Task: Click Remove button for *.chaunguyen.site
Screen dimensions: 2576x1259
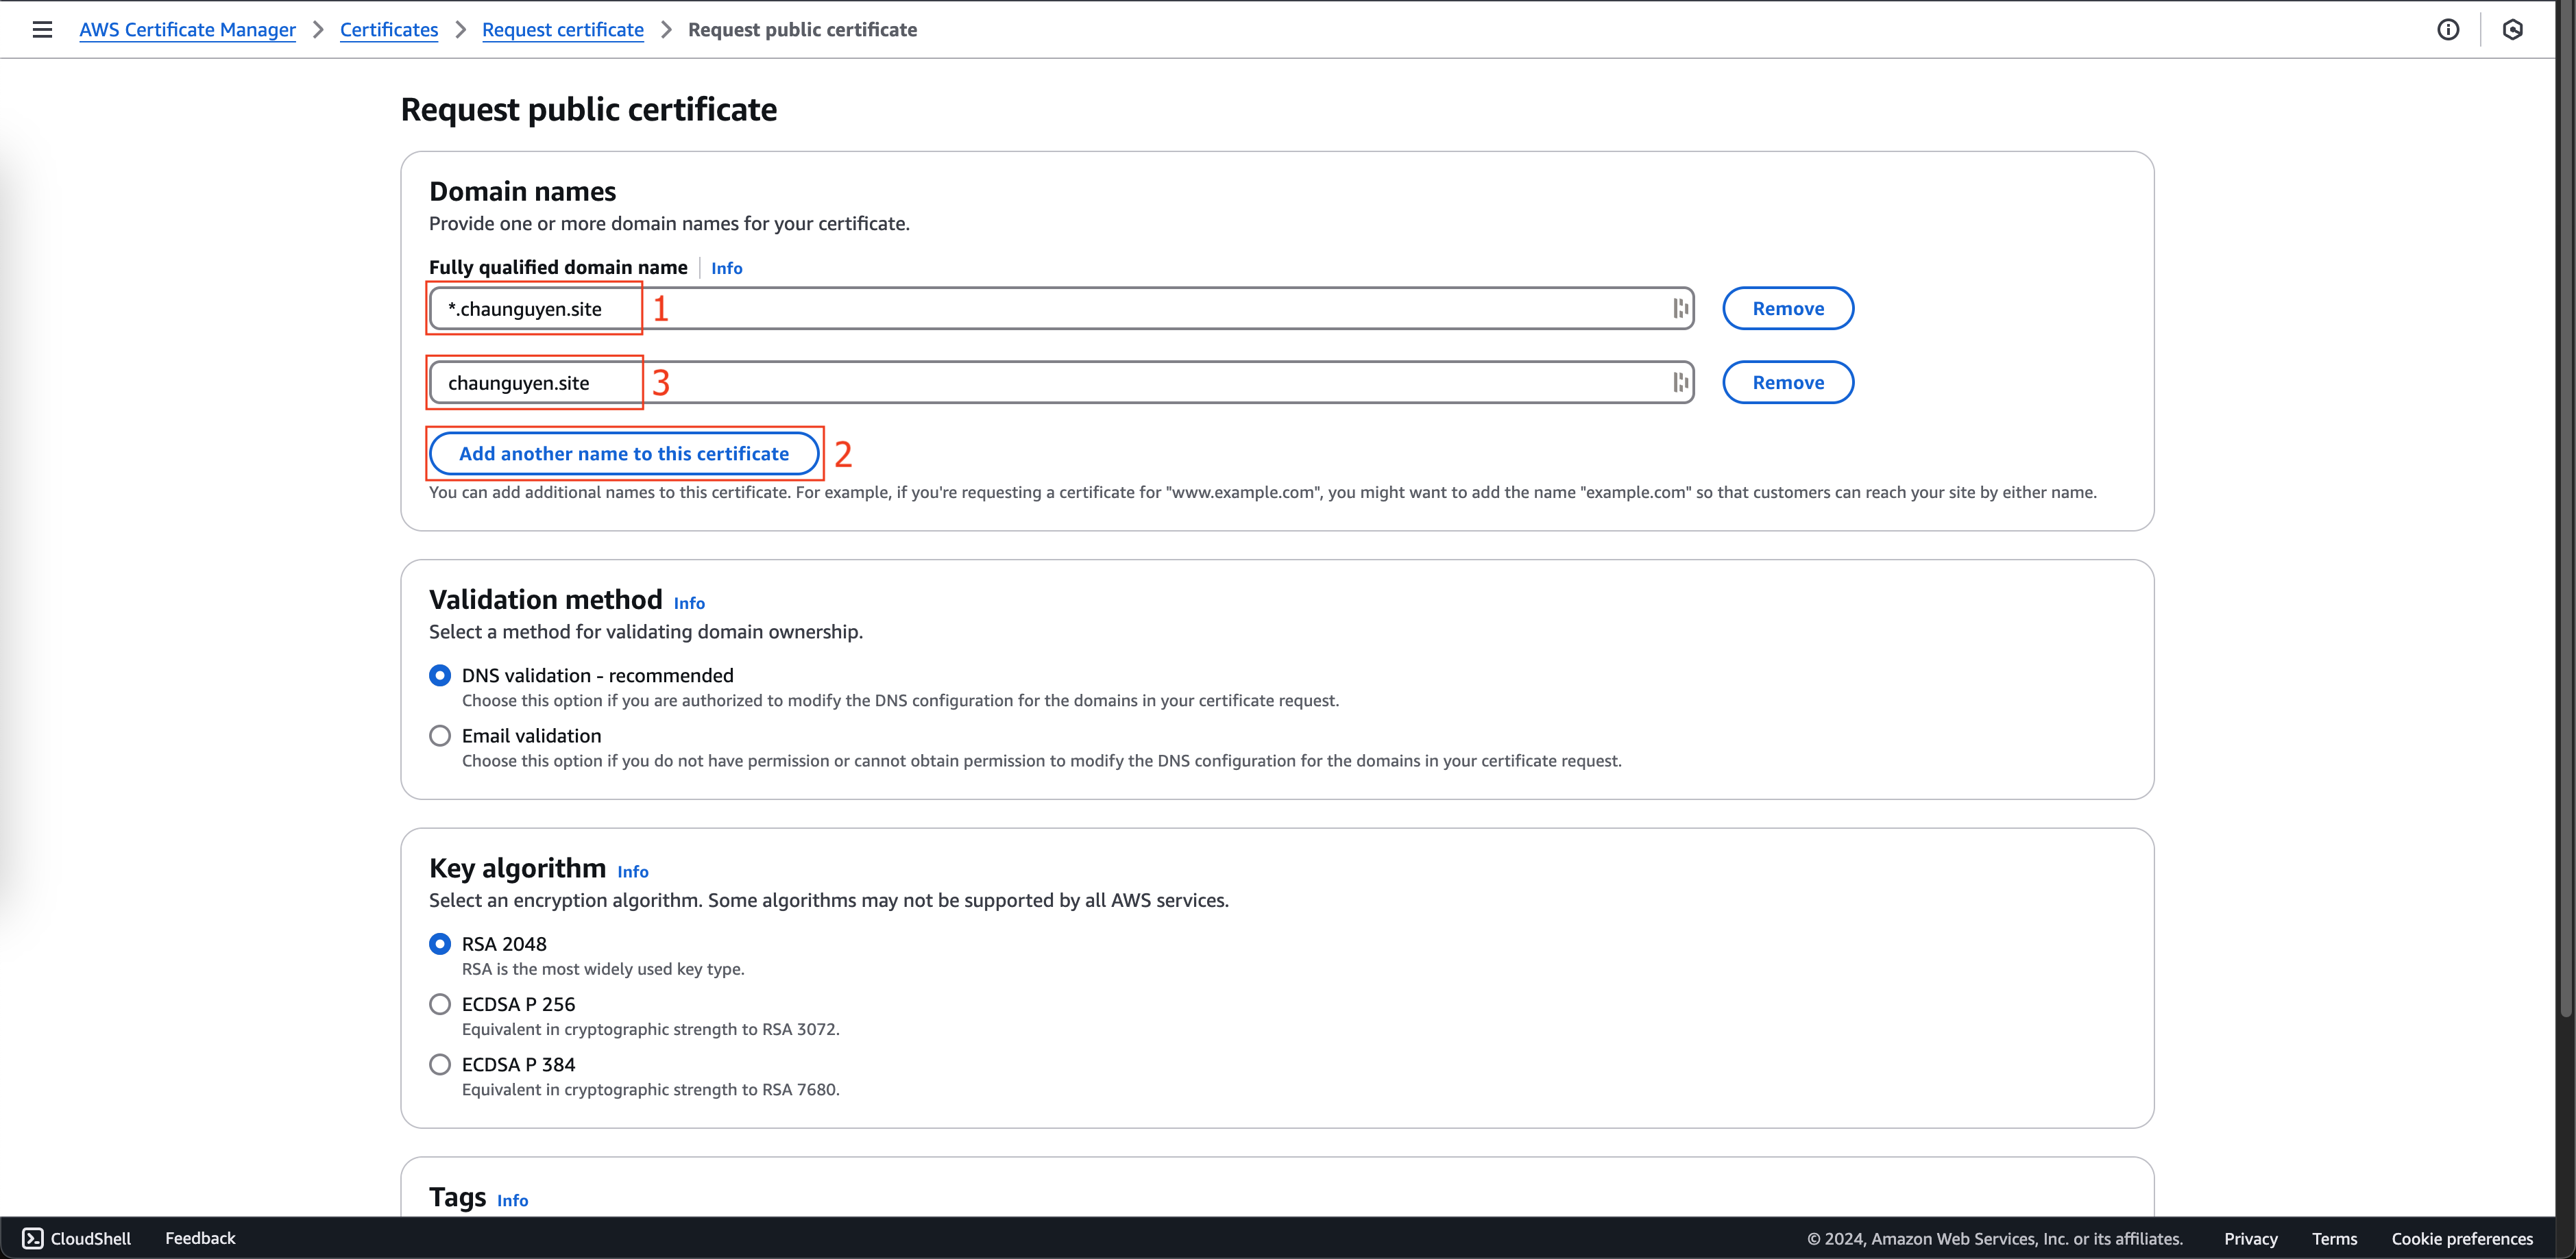Action: (x=1788, y=307)
